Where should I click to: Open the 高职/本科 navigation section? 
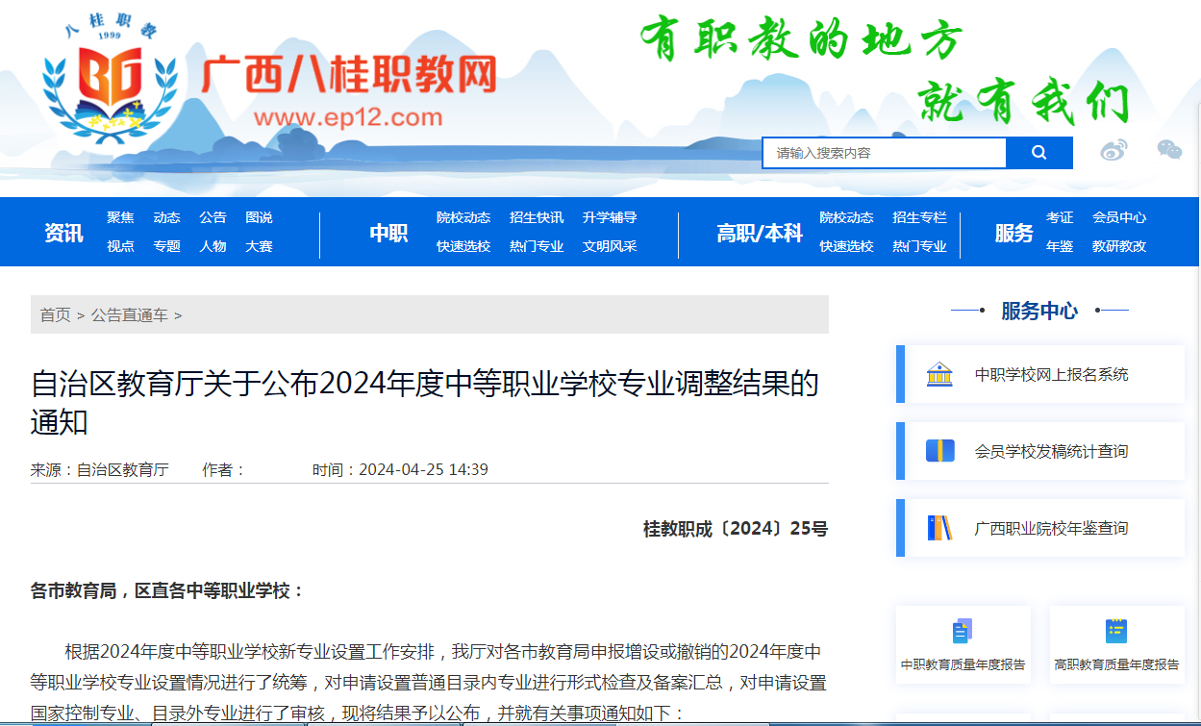pyautogui.click(x=759, y=233)
